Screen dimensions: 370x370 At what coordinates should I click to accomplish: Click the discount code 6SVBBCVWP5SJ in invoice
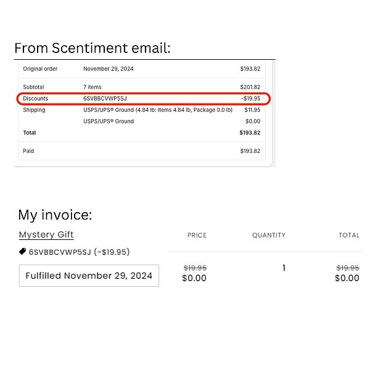pyautogui.click(x=60, y=252)
